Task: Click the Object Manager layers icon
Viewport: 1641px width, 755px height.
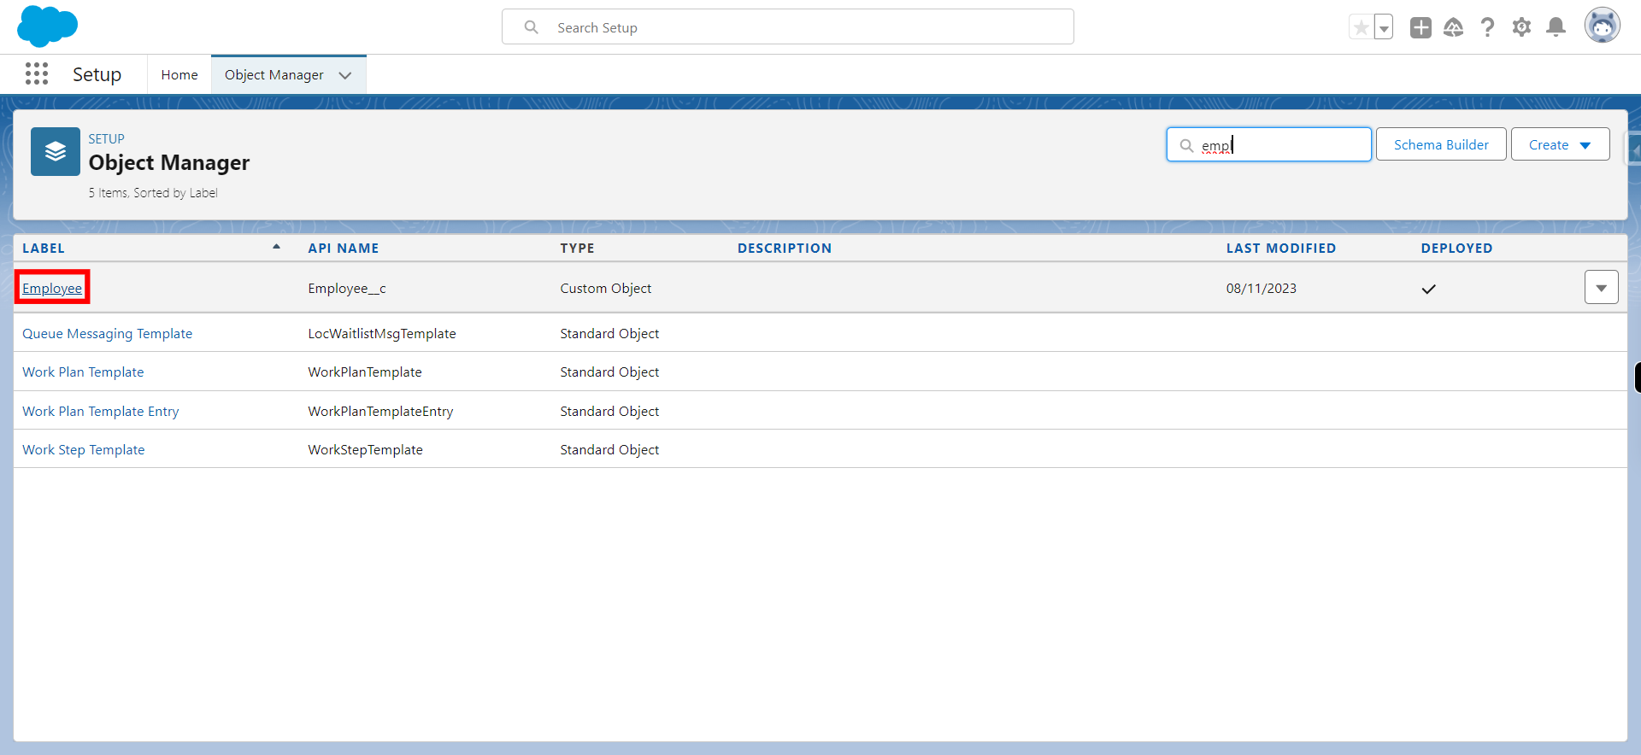Action: point(56,152)
